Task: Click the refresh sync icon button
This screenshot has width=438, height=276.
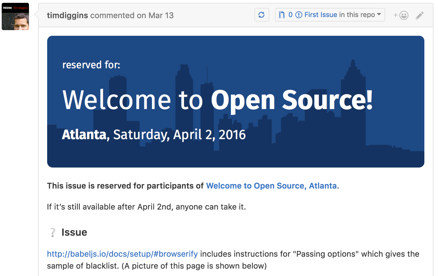Action: (262, 15)
